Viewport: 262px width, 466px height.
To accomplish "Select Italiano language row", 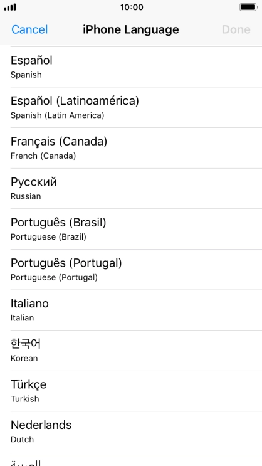I will (131, 310).
